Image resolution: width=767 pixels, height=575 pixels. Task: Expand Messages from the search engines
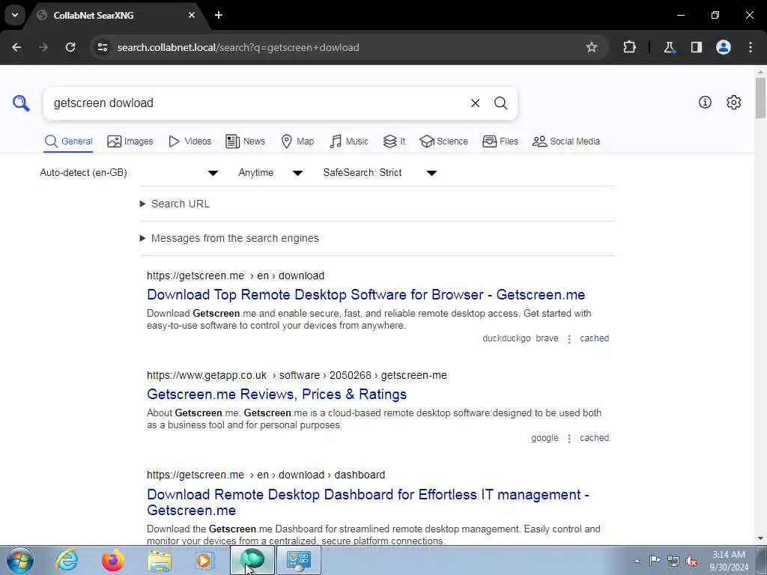pyautogui.click(x=229, y=238)
